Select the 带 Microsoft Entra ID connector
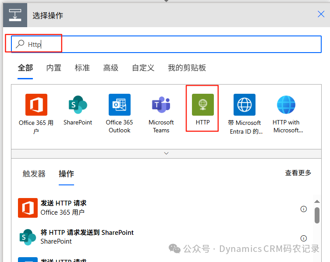Viewport: 330px width, 262px height. tap(245, 105)
